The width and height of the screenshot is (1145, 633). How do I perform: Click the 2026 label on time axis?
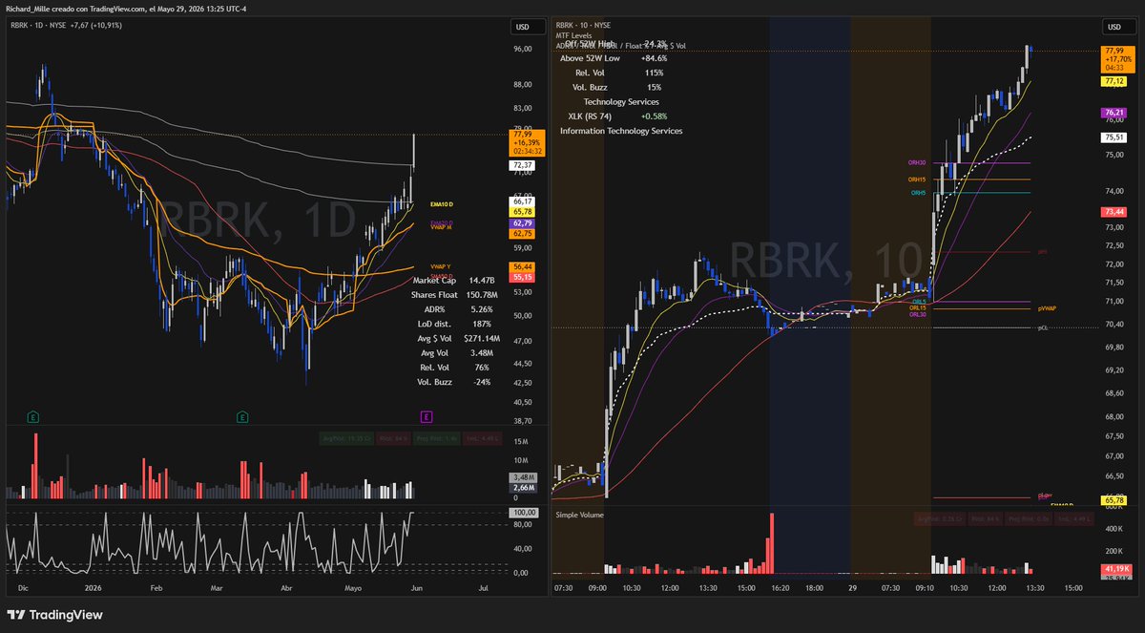click(93, 589)
